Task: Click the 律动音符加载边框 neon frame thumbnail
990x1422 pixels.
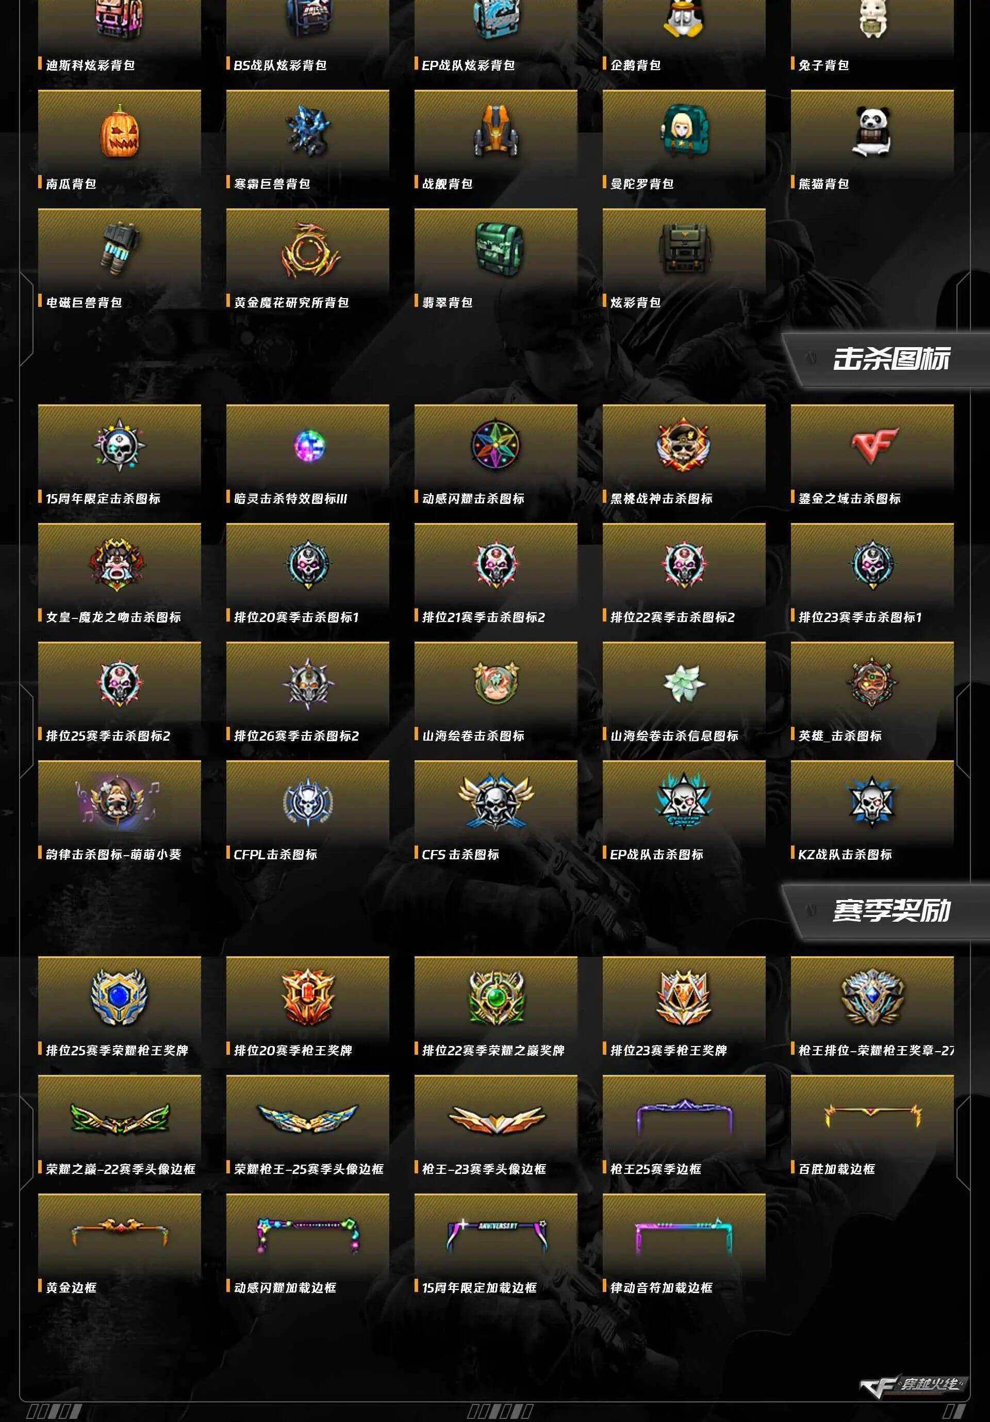Action: (x=684, y=1236)
